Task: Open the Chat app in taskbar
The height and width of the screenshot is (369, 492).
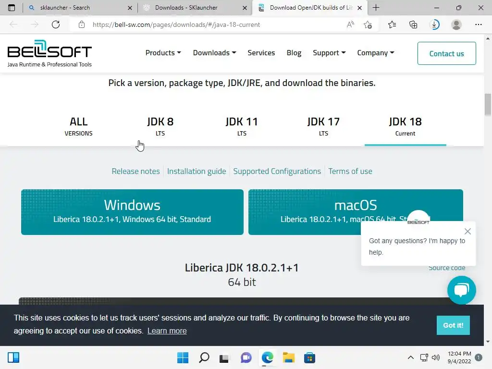Action: pyautogui.click(x=246, y=357)
